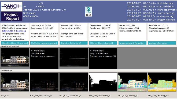Open the MLC_52A_CMasking_Wir thumbnail

tap(162, 82)
